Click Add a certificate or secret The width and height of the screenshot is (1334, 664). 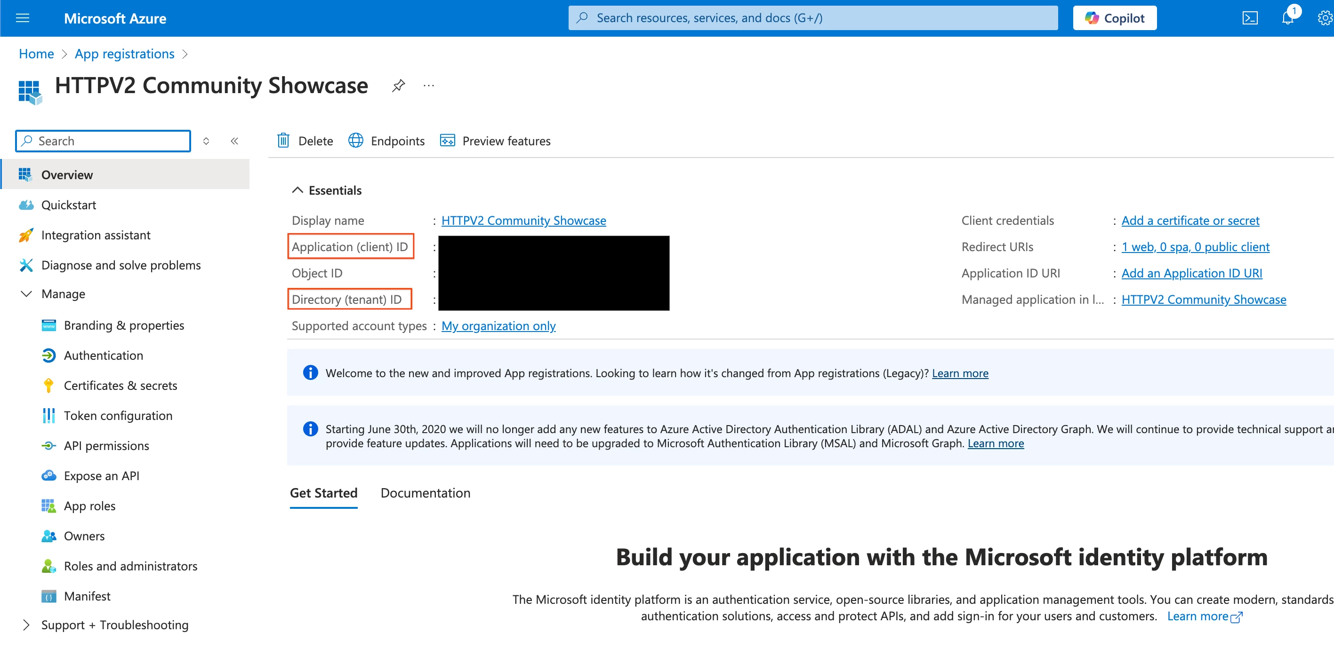point(1190,221)
